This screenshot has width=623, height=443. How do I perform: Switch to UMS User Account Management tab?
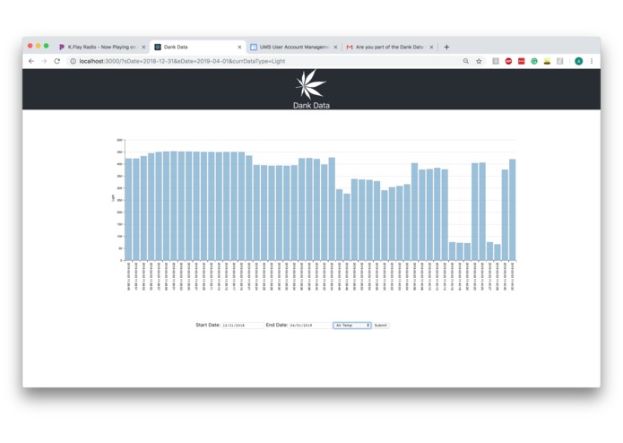click(x=294, y=47)
